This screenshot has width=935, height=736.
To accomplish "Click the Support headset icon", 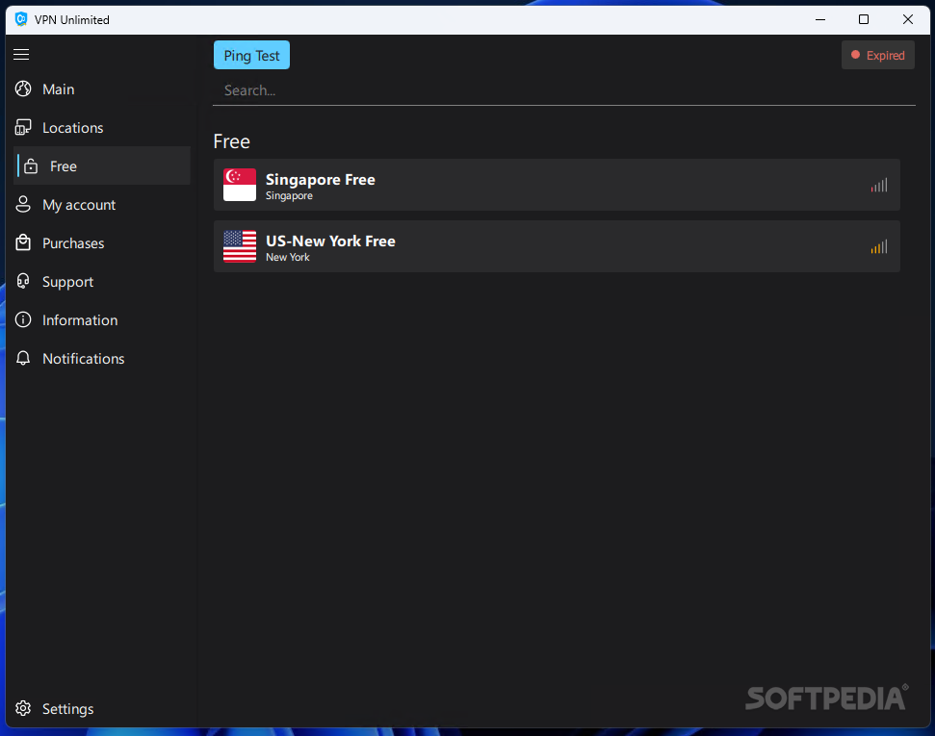I will (x=23, y=281).
